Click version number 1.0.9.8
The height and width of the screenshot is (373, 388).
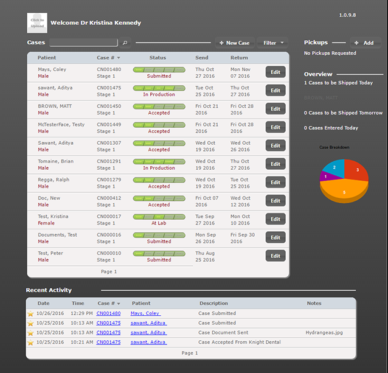click(347, 15)
